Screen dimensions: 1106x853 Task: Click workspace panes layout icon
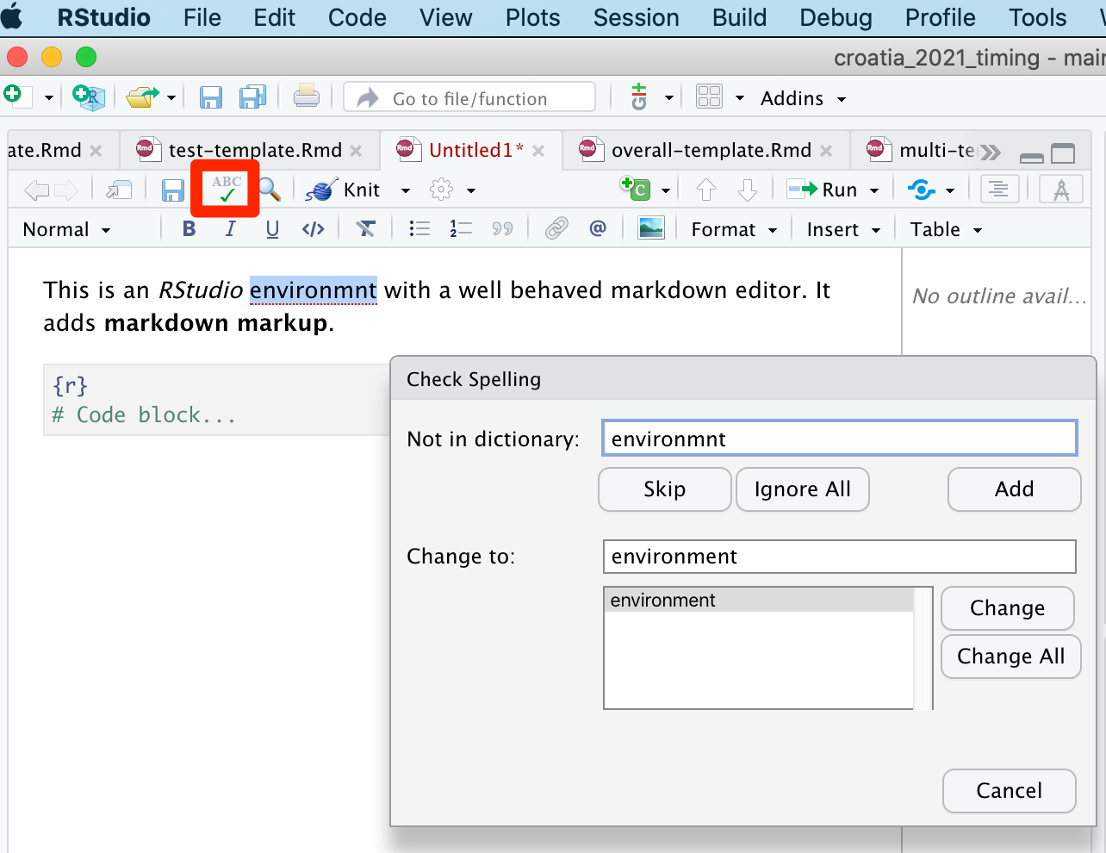click(709, 97)
